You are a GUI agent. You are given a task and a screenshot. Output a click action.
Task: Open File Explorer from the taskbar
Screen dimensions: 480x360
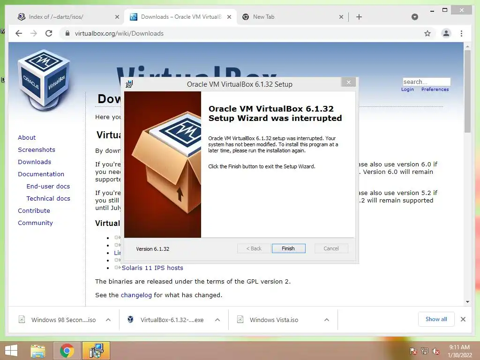point(38,351)
